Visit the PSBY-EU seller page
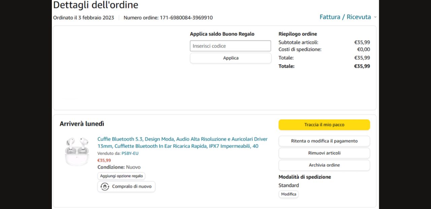 (x=130, y=153)
